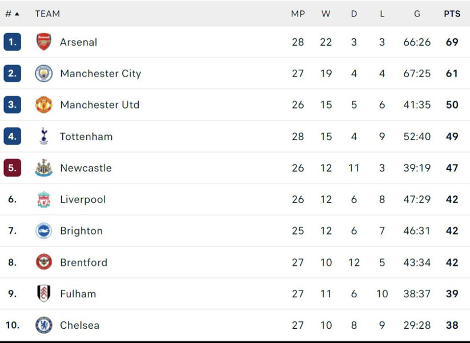Open the Arsenal team name link

pos(79,42)
